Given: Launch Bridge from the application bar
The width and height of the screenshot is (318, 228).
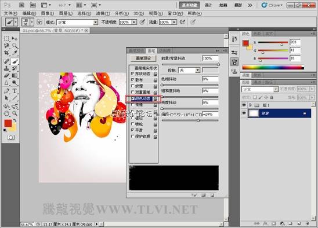Looking at the screenshot, I should tap(21, 5).
